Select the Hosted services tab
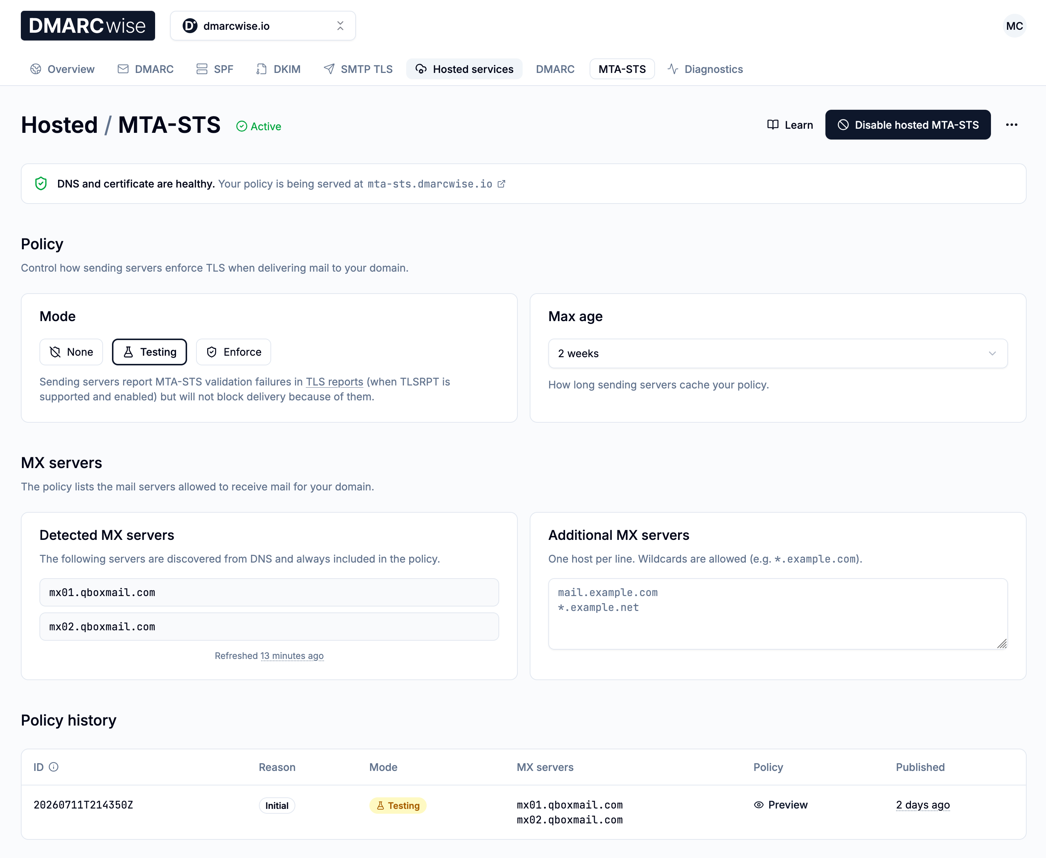1046x858 pixels. (465, 69)
